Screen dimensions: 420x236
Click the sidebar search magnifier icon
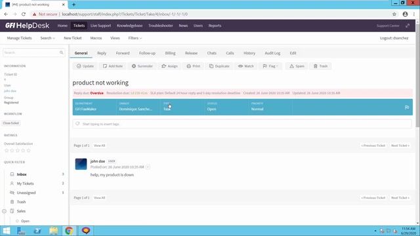click(x=61, y=52)
